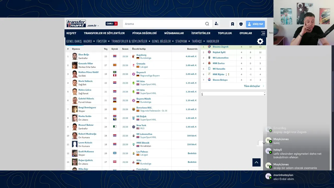Image resolution: width=334 pixels, height=188 pixels.
Task: Click the search magnifier icon
Action: 207,24
